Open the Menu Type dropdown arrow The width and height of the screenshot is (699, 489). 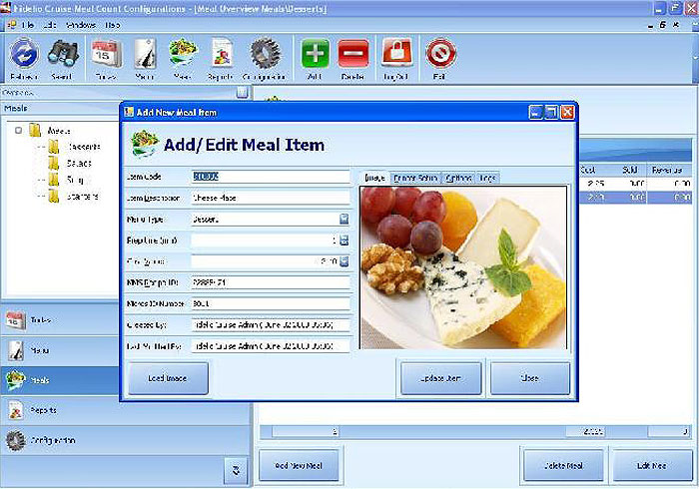click(344, 219)
